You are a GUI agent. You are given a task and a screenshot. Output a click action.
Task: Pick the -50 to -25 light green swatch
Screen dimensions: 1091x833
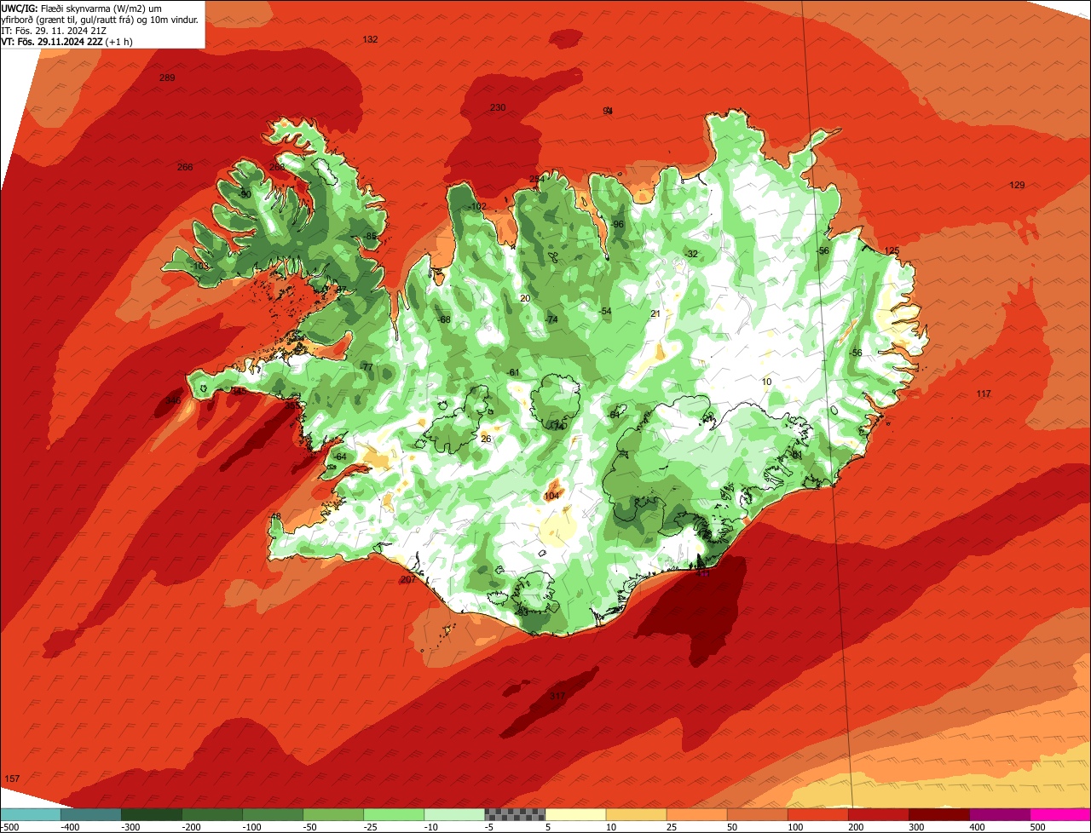click(333, 814)
